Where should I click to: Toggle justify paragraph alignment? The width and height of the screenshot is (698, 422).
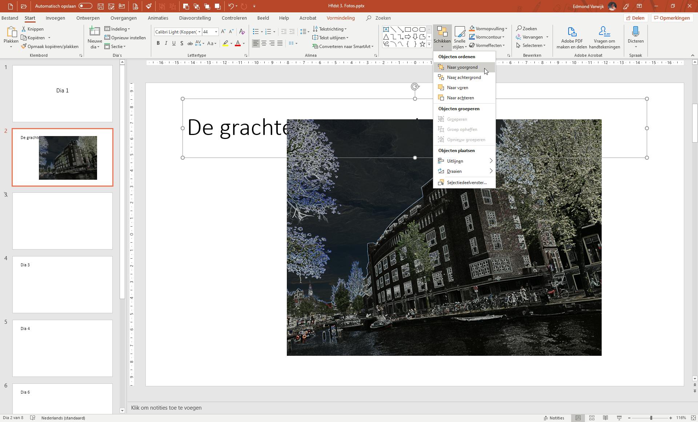coord(280,43)
